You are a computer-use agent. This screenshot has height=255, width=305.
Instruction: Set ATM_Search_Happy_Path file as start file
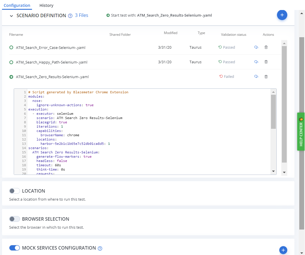click(11, 62)
